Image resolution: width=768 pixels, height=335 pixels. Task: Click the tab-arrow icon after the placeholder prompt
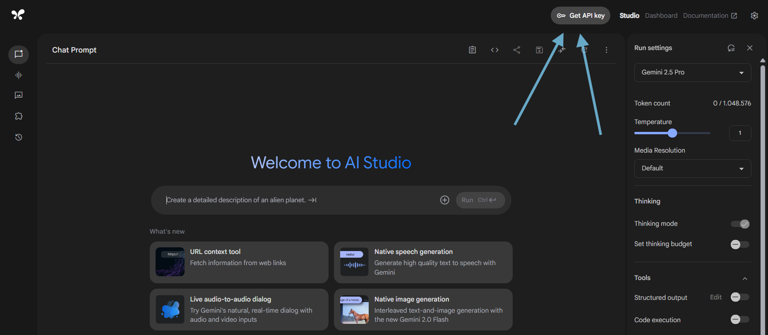(x=312, y=200)
